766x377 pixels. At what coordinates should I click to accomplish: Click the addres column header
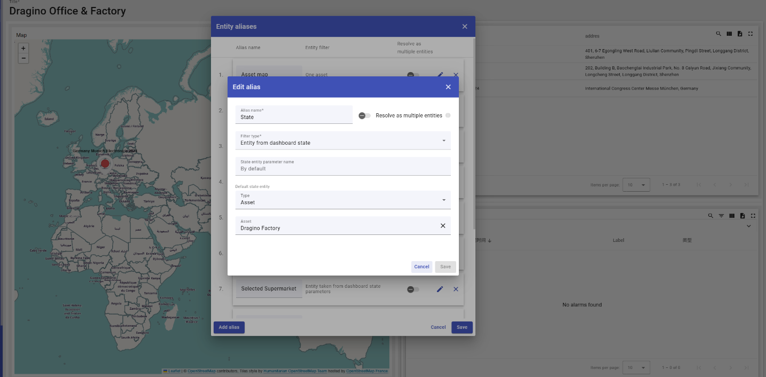coord(592,36)
